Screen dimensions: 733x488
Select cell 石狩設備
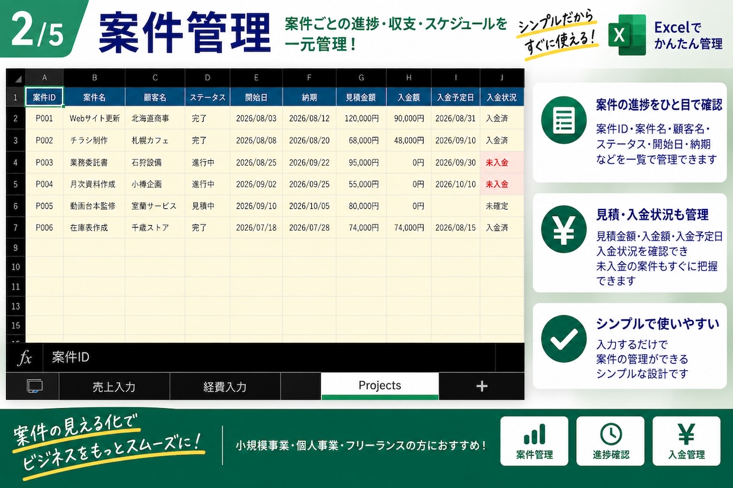click(x=155, y=162)
